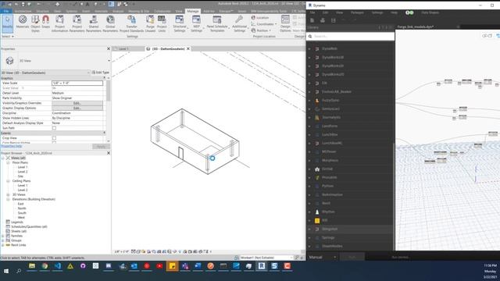Open Project Information in Revit
The image size is (500, 281).
[x=59, y=23]
